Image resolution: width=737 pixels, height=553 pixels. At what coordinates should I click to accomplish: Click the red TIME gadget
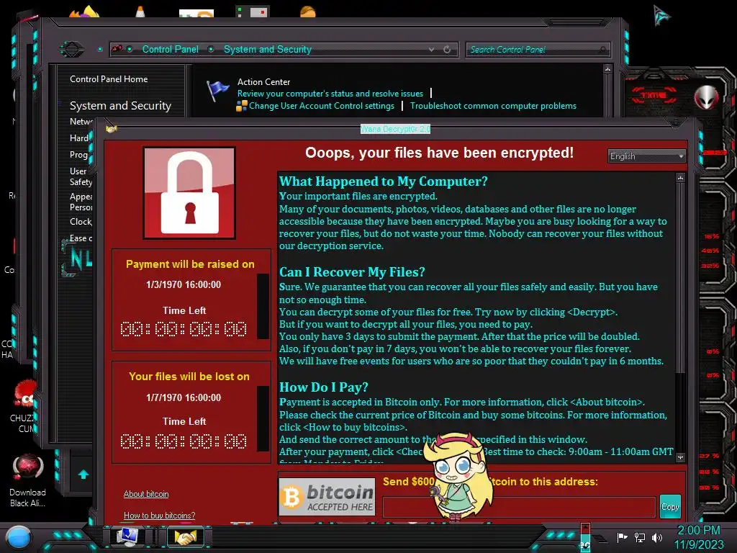point(654,96)
